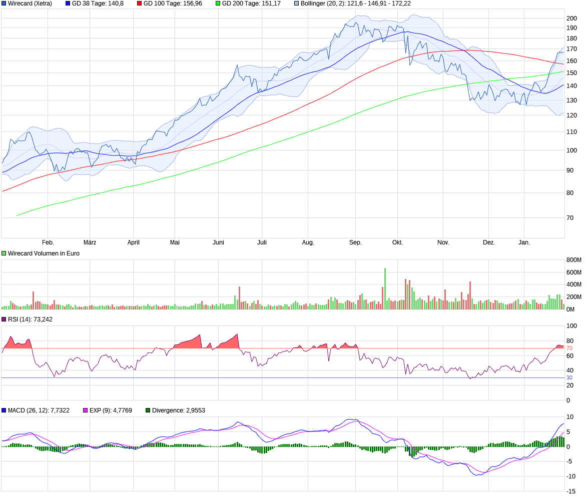The height and width of the screenshot is (497, 588).
Task: Select the Wirecard Volumen in Euro label
Action: (x=44, y=253)
